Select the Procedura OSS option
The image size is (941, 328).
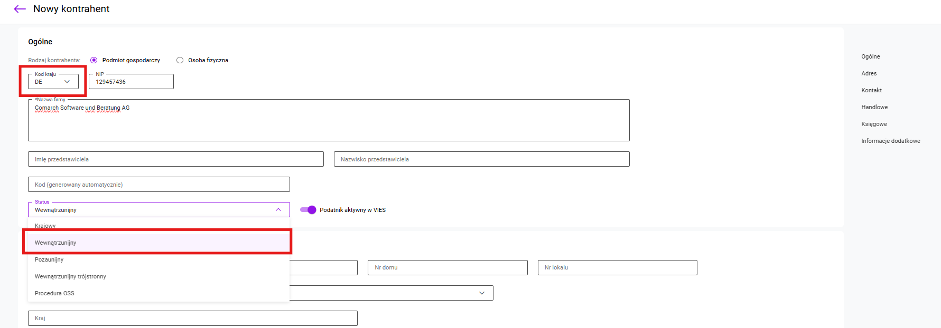tap(54, 293)
